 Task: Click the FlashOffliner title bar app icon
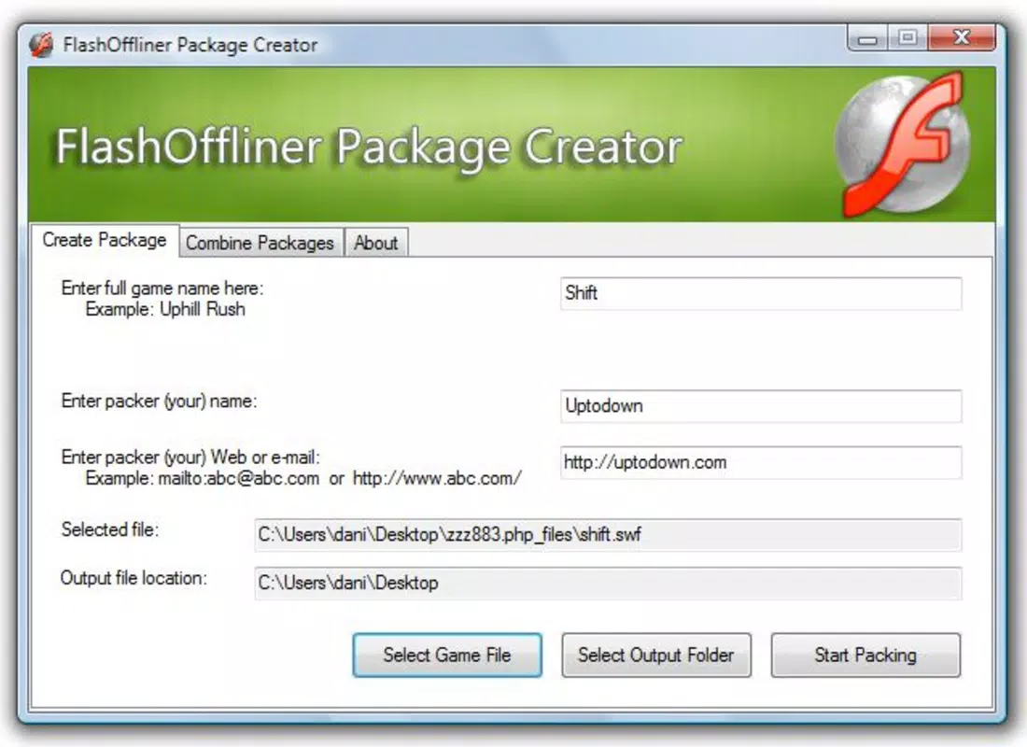[x=40, y=45]
